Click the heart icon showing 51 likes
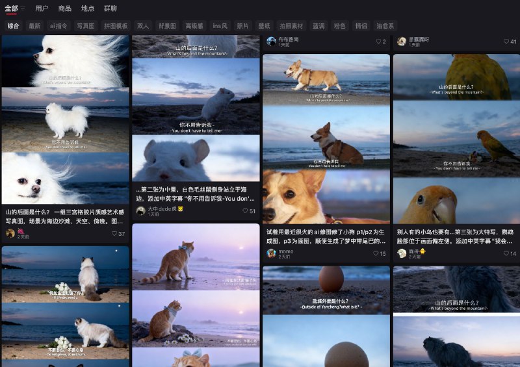 245,211
